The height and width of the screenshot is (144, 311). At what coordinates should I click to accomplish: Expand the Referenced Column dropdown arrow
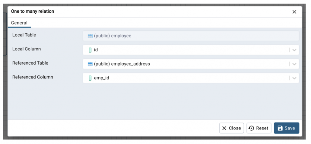coord(294,78)
